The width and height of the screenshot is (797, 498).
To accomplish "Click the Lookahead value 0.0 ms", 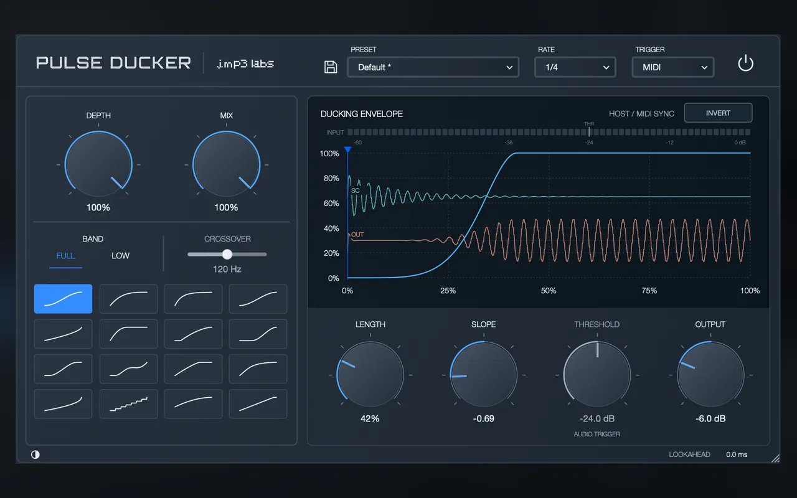I will [x=737, y=454].
